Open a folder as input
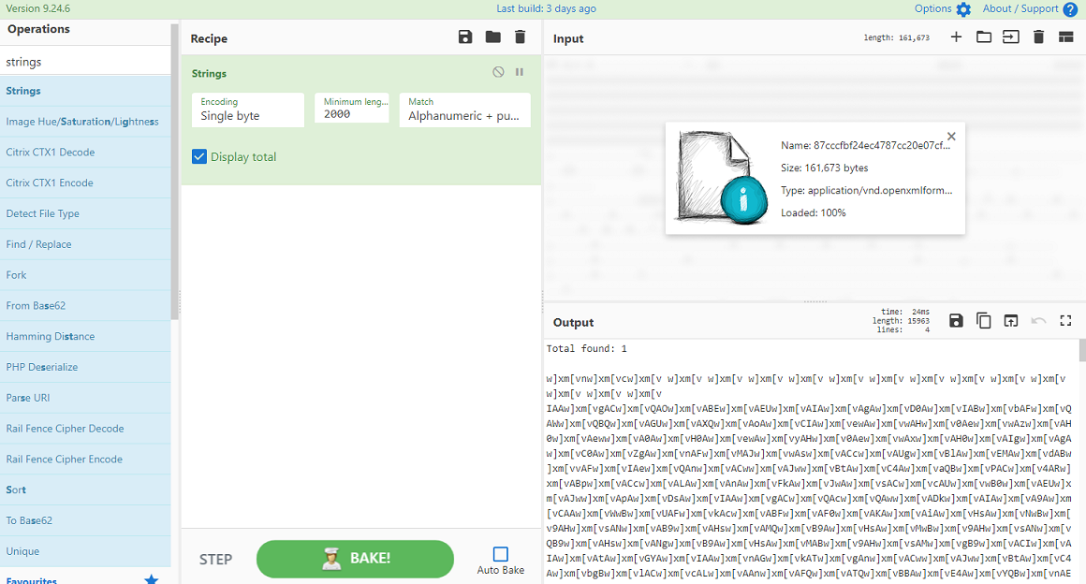Screen dimensions: 1086x584 tap(984, 37)
